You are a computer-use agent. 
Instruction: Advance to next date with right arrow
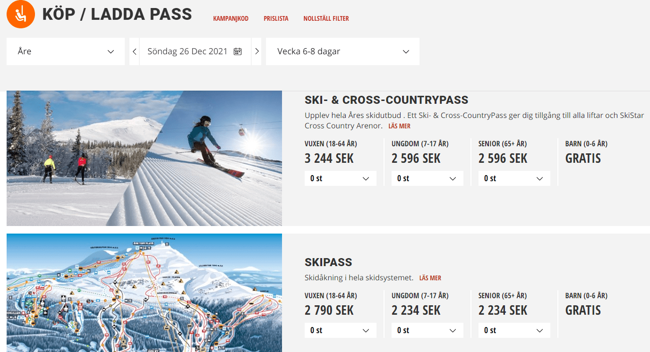click(x=257, y=51)
